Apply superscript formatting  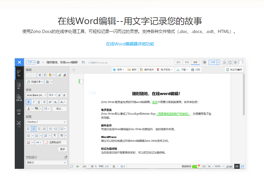[x=50, y=102]
